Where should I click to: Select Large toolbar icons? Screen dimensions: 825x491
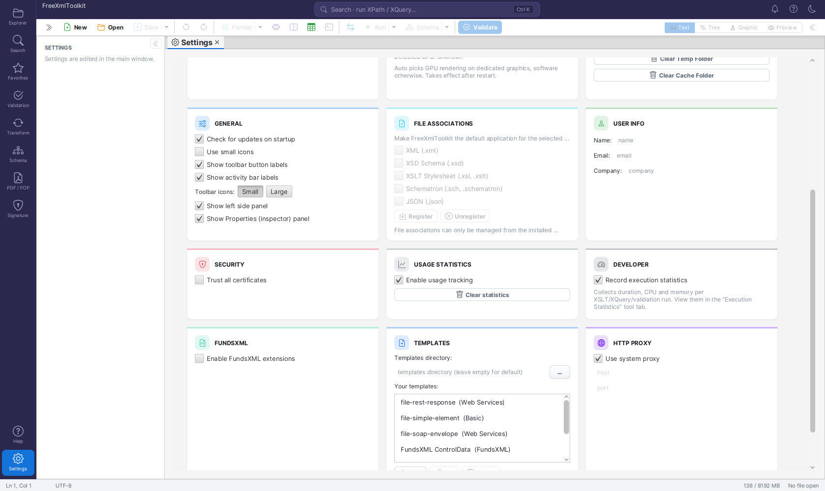(x=279, y=191)
